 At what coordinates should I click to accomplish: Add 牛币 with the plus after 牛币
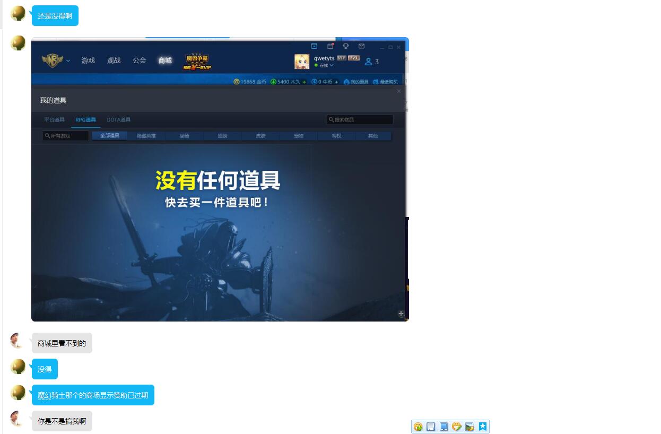[336, 82]
